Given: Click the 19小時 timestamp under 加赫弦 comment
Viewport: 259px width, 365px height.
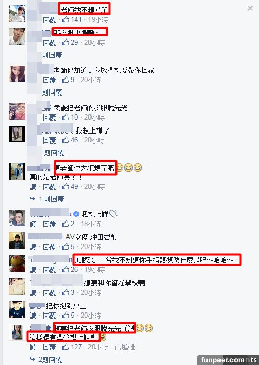Looking at the screenshot, I should [95, 270].
